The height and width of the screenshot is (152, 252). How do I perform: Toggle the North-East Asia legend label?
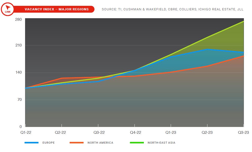161,143
